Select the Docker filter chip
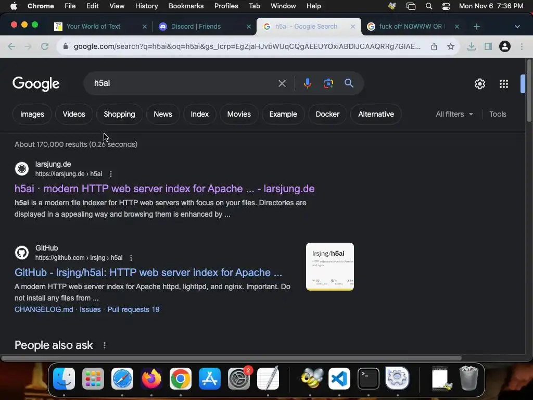Viewport: 533px width, 400px height. tap(327, 114)
